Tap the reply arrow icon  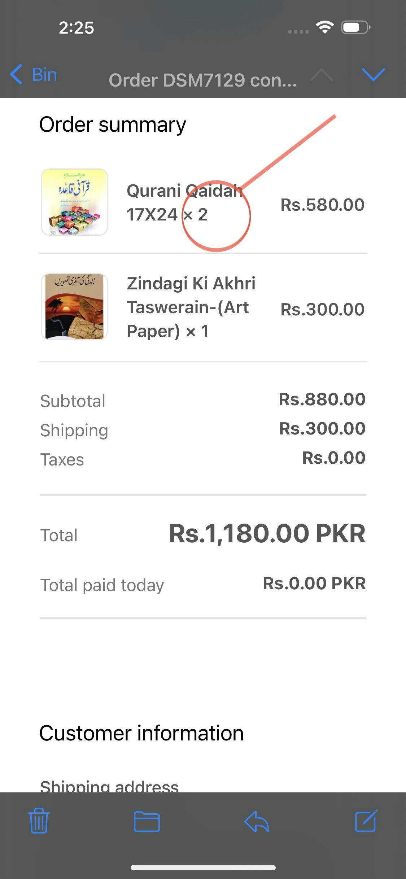(x=257, y=821)
